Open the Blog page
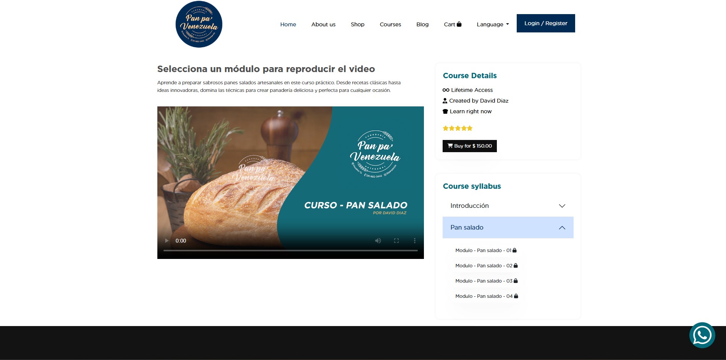This screenshot has width=726, height=360. tap(422, 24)
